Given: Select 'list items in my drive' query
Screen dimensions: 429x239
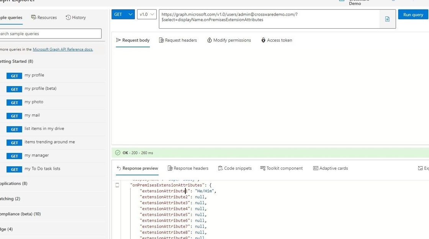Looking at the screenshot, I should 44,128.
